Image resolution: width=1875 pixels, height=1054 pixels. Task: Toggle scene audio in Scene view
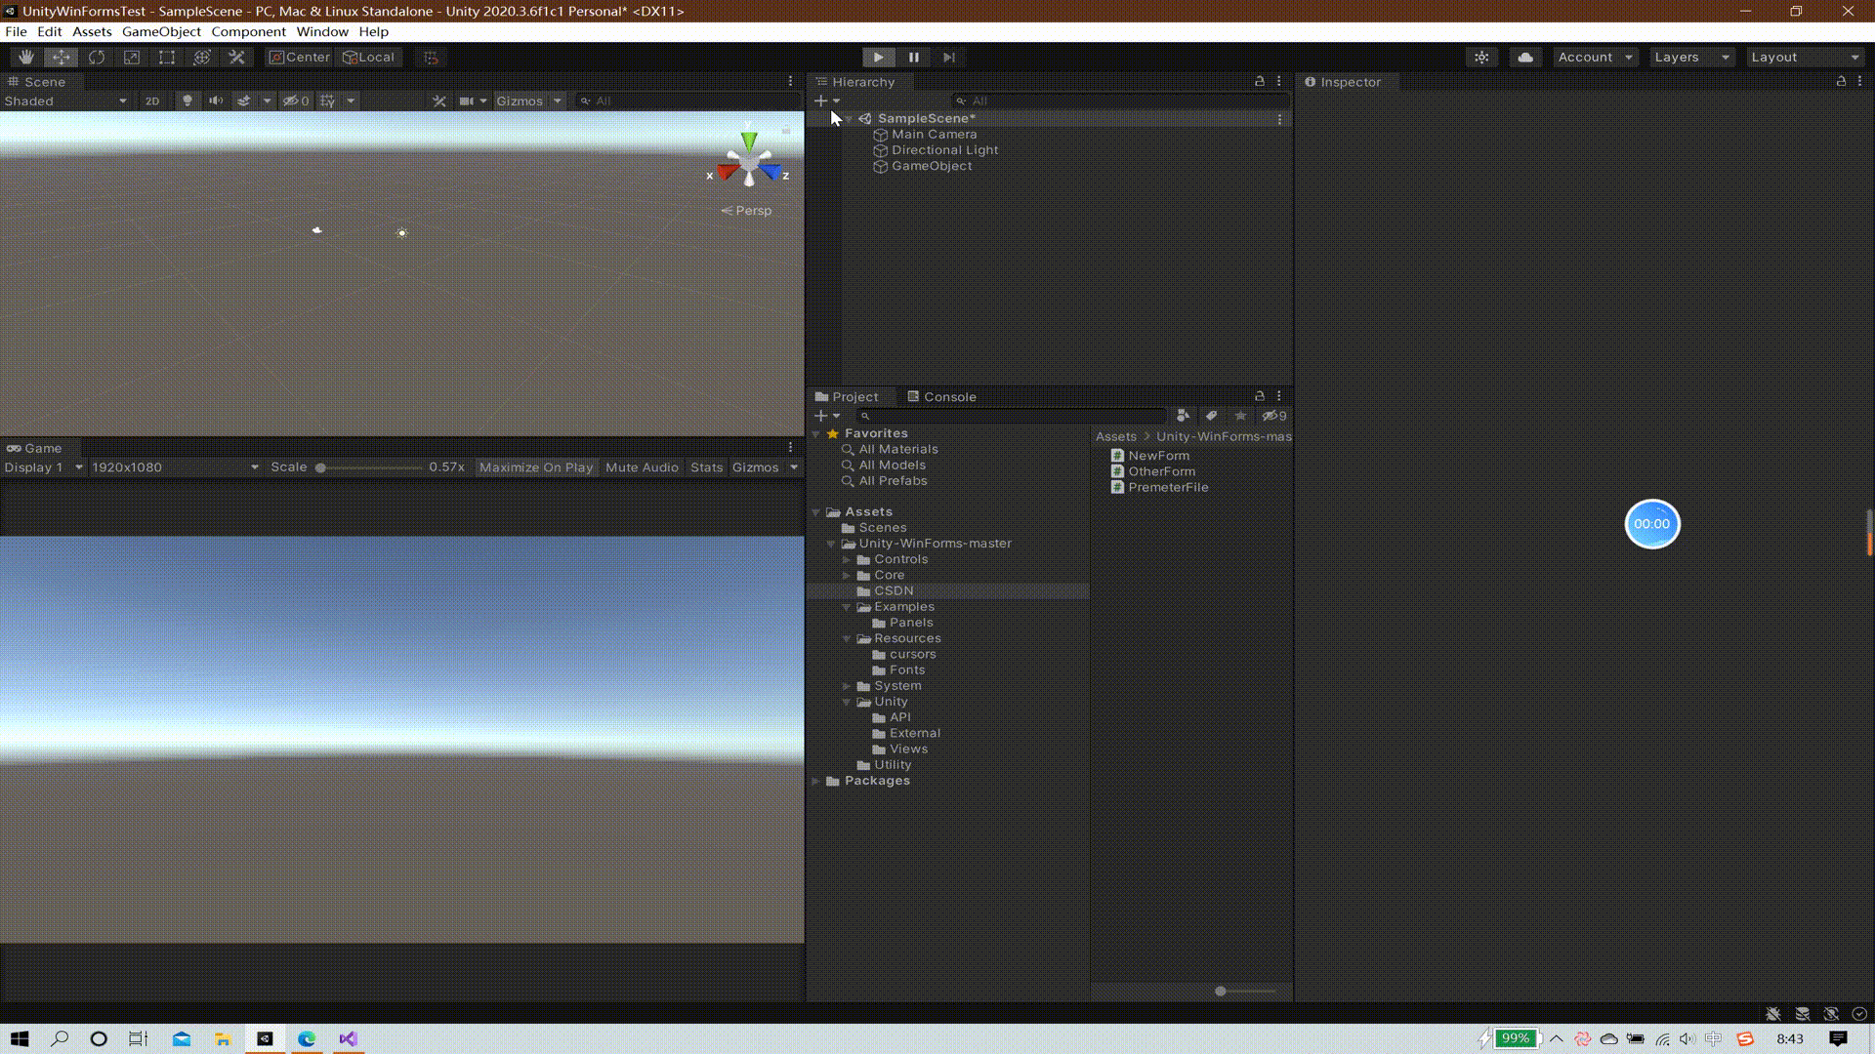(x=215, y=101)
